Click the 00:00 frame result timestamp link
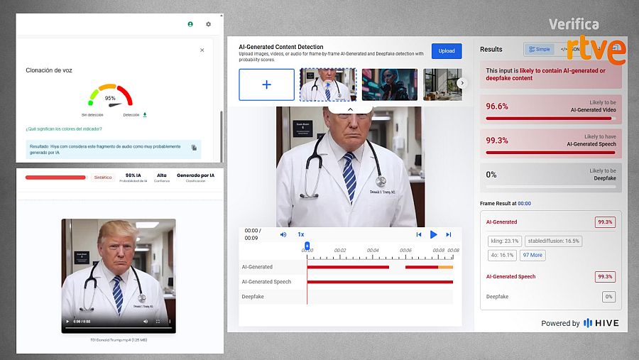Viewport: 639px width, 360px height. click(524, 204)
